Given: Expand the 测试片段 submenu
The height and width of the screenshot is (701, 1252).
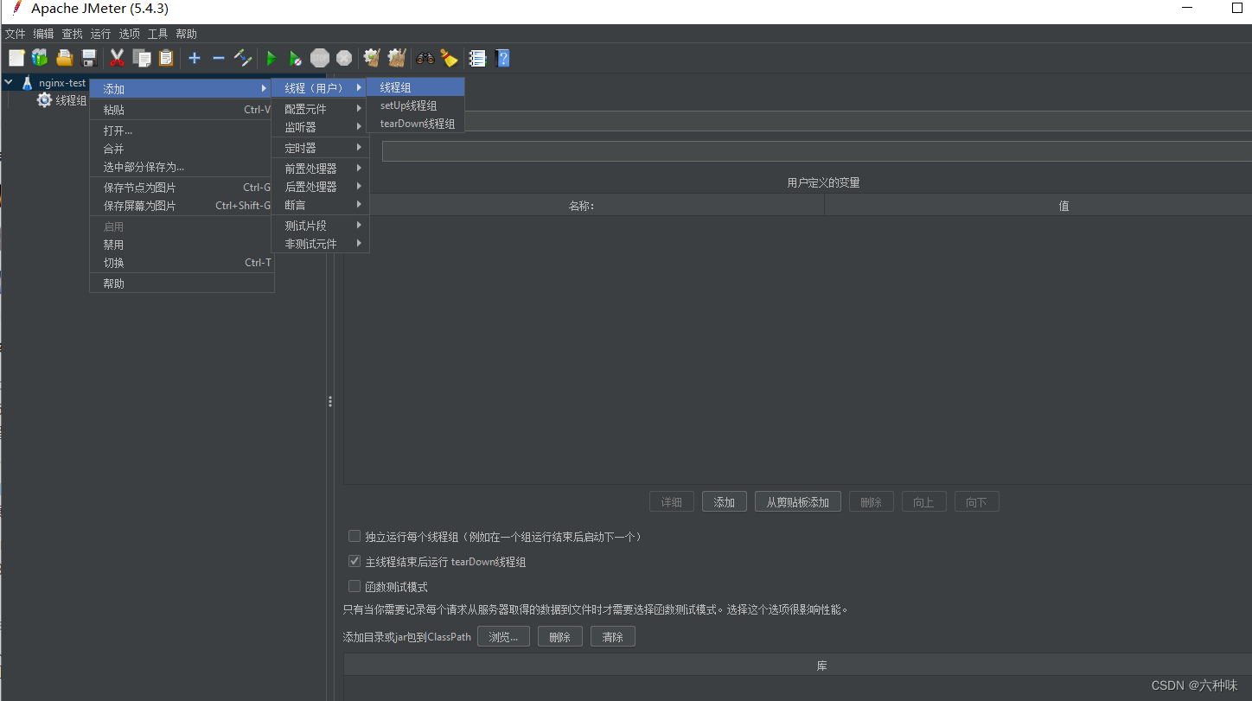Looking at the screenshot, I should click(x=321, y=226).
